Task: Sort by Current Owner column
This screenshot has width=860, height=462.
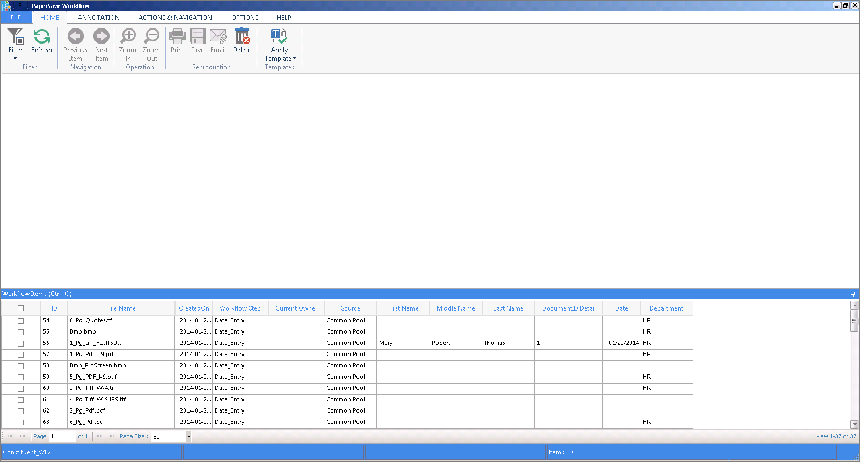Action: click(x=296, y=308)
